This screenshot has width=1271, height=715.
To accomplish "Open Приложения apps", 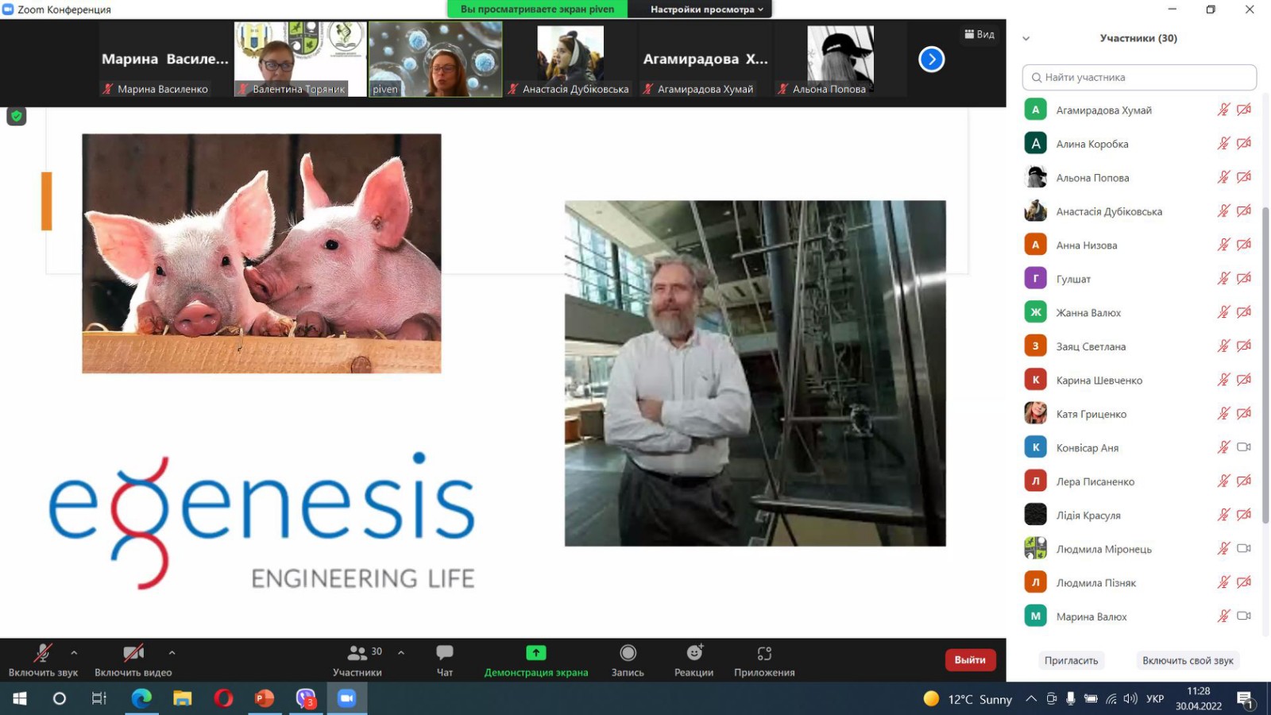I will (764, 660).
